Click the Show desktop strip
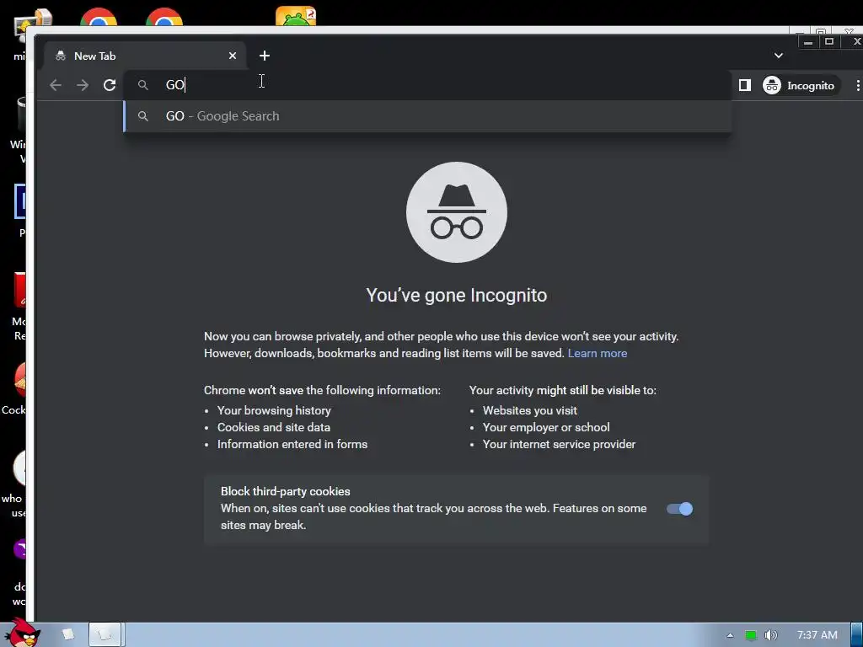This screenshot has width=863, height=647. [856, 634]
